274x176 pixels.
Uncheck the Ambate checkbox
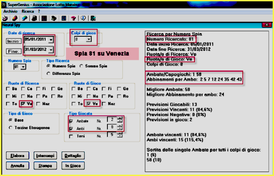(x=71, y=121)
